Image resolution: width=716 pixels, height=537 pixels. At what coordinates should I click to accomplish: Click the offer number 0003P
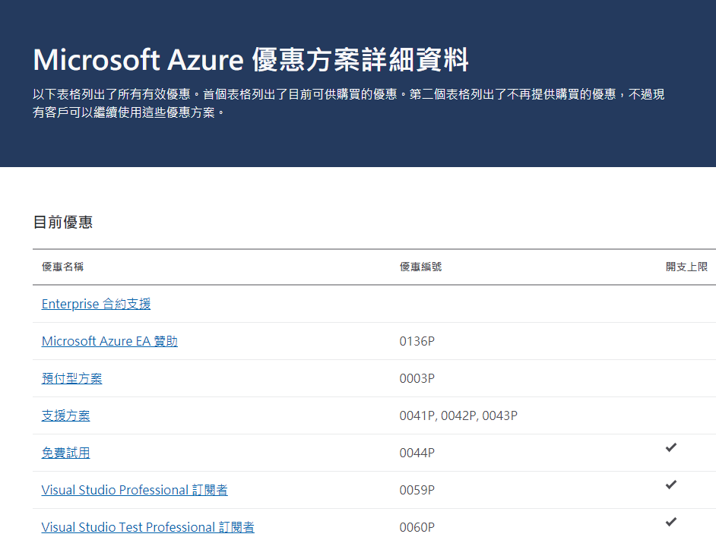(417, 378)
